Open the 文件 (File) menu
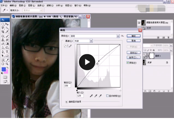 point(4,5)
